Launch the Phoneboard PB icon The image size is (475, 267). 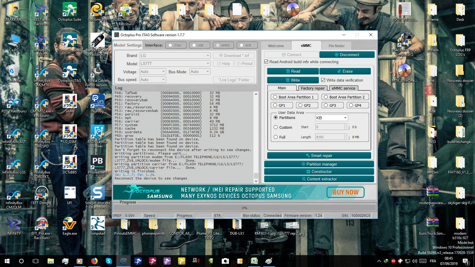[97, 165]
